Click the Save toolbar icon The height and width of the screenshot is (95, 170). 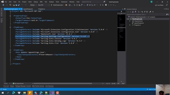(16, 5)
